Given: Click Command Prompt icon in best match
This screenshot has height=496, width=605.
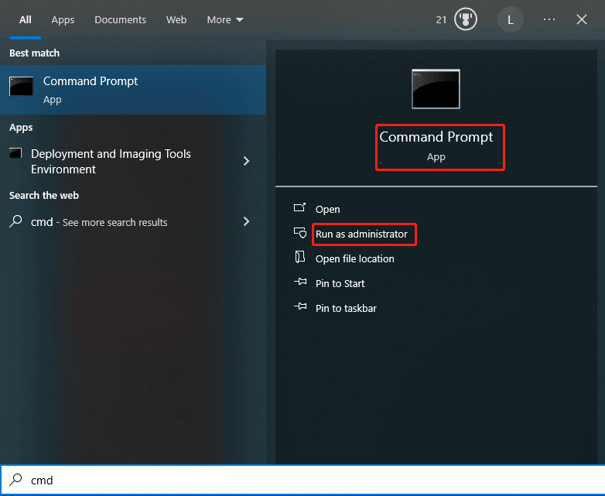Looking at the screenshot, I should click(21, 86).
